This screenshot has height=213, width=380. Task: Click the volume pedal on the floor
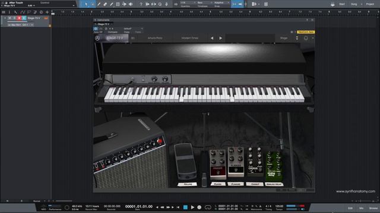pyautogui.click(x=185, y=161)
